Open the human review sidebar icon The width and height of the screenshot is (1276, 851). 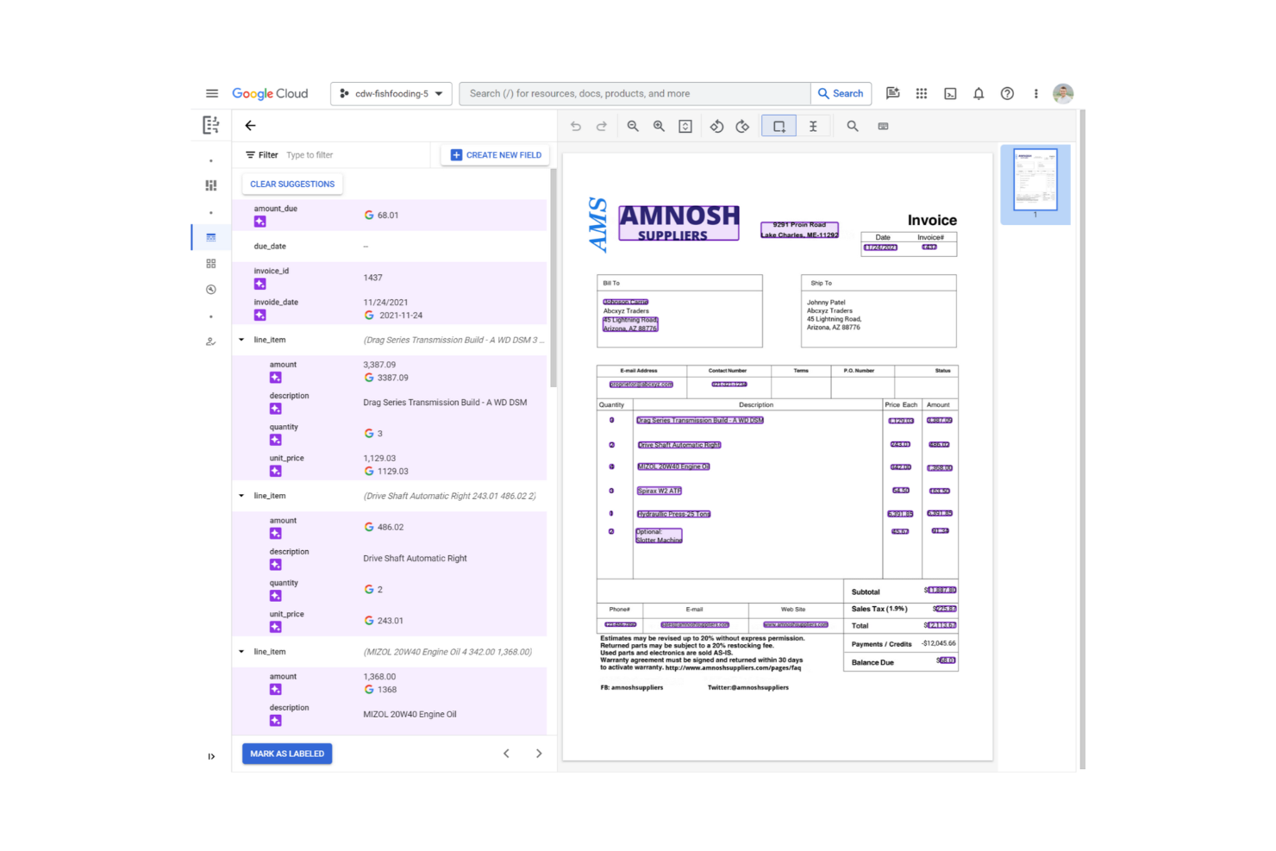coord(211,341)
